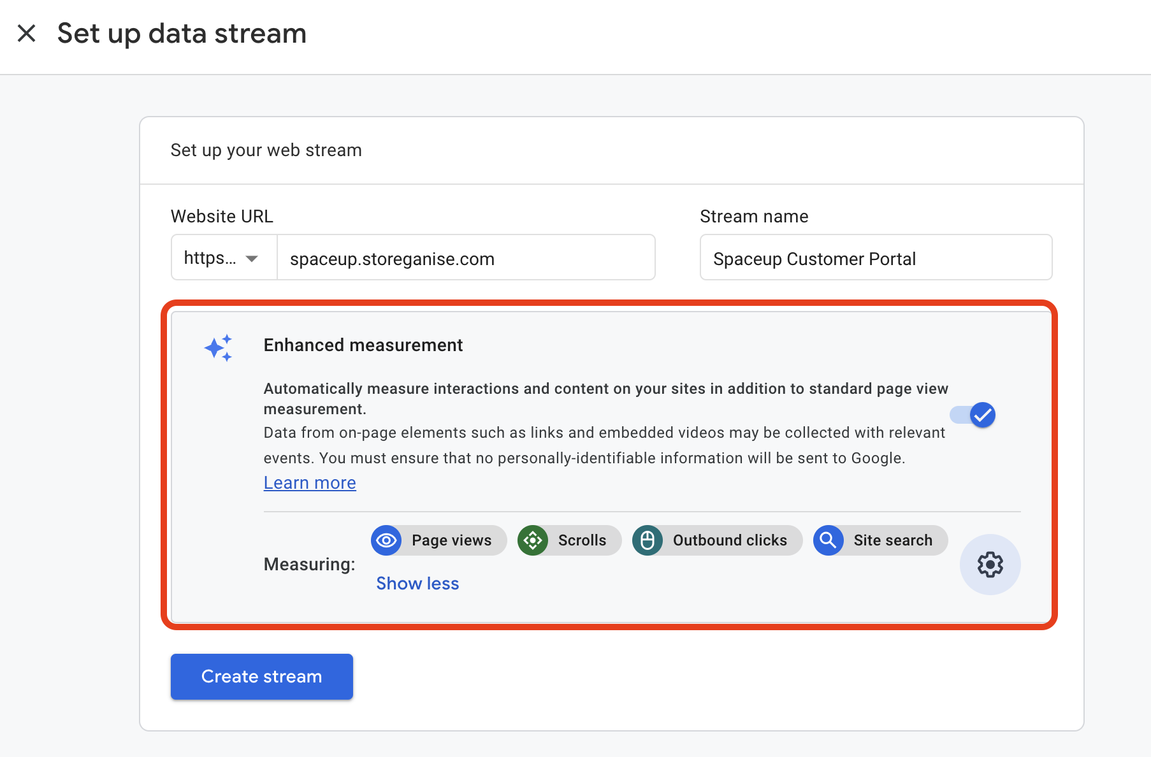Collapse measuring list with Show less
The width and height of the screenshot is (1151, 757).
[x=417, y=584]
